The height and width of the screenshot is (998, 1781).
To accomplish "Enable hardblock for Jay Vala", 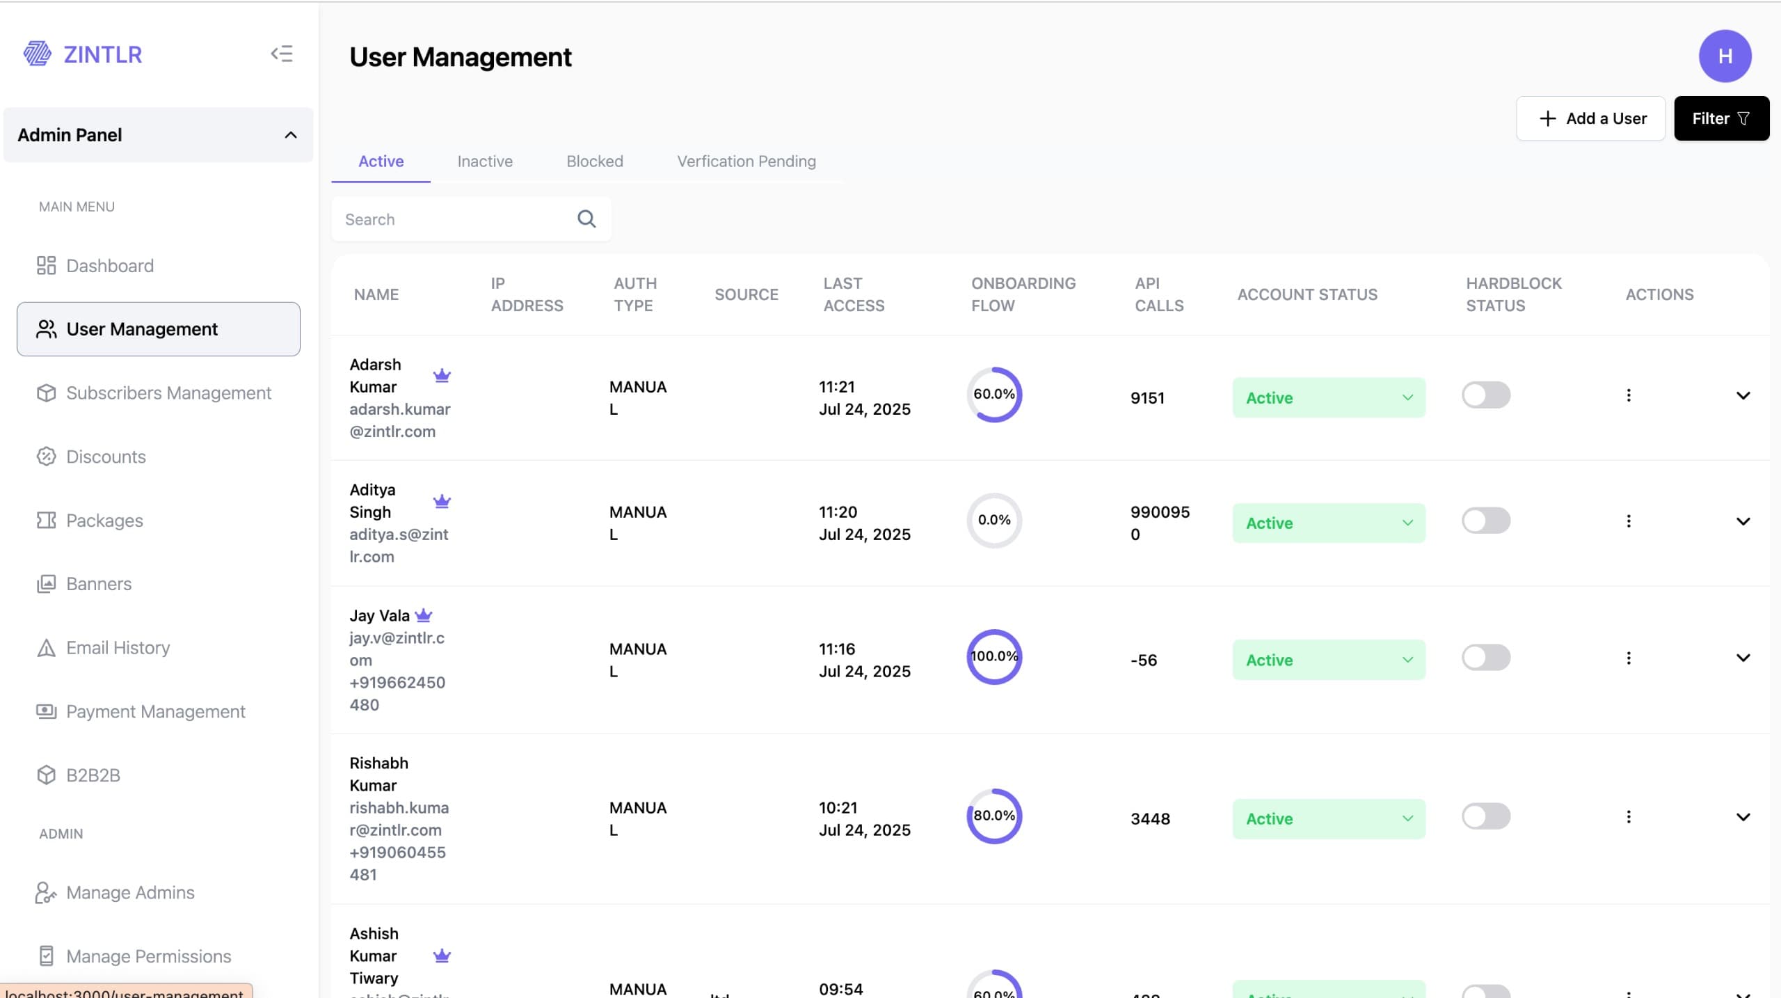I will pyautogui.click(x=1486, y=656).
